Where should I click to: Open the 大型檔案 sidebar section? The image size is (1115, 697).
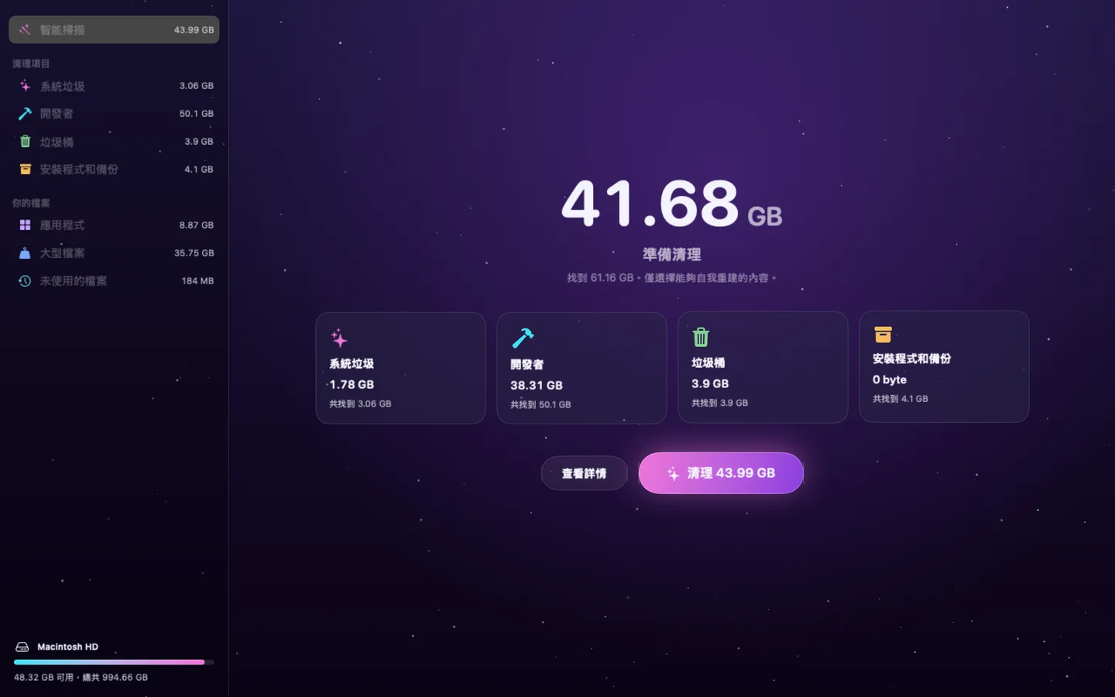click(114, 253)
